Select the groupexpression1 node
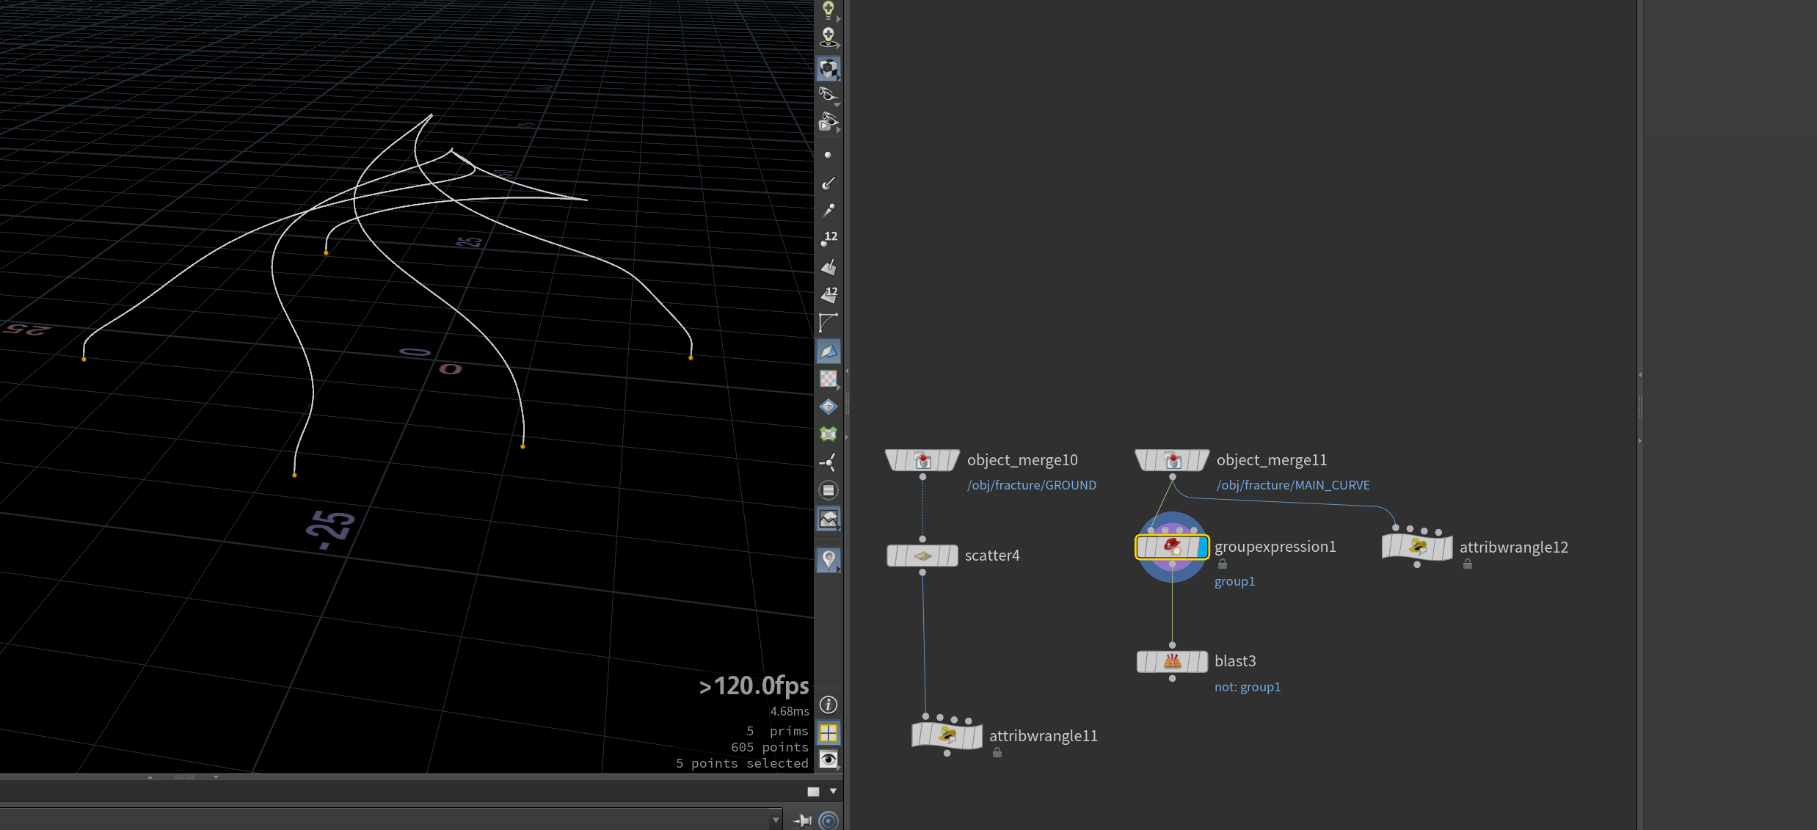The image size is (1817, 830). click(x=1172, y=547)
